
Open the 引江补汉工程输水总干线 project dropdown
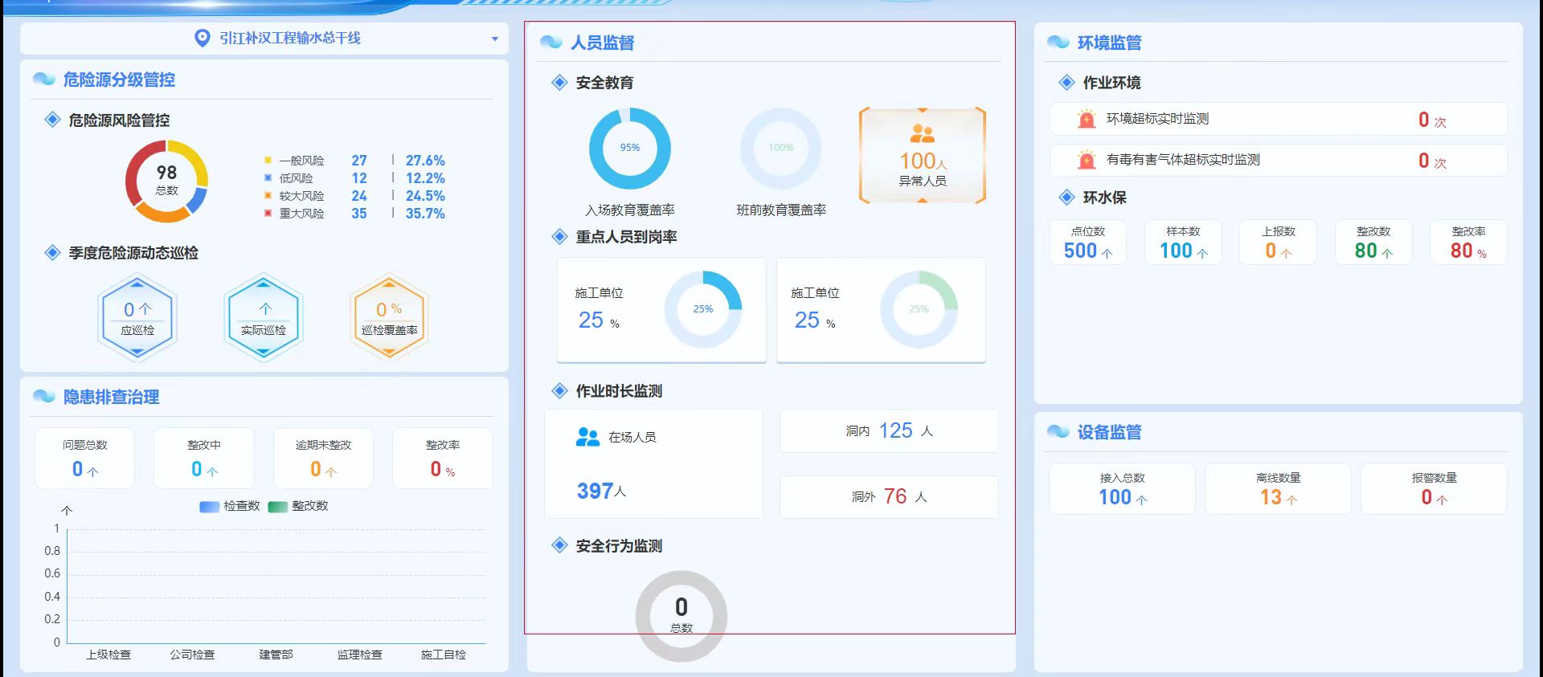264,39
